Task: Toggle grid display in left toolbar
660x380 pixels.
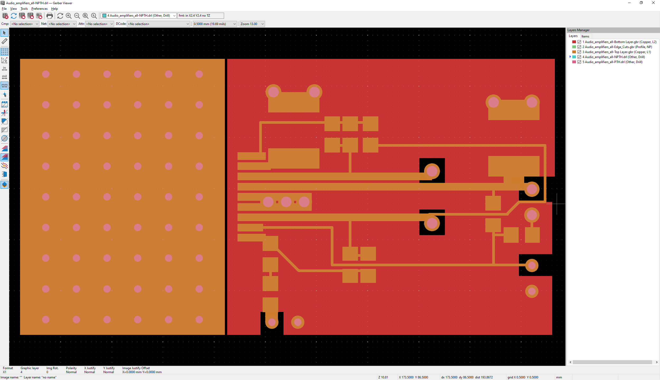Action: [x=4, y=51]
